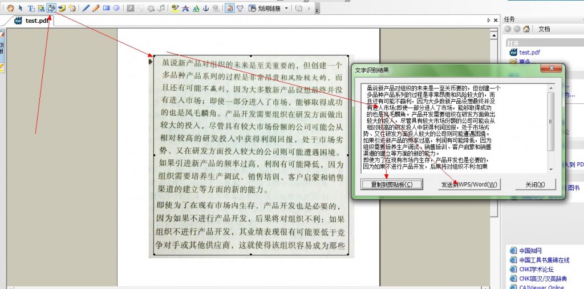The image size is (584, 289).
Task: Close the document tab with X
Action: tap(496, 21)
